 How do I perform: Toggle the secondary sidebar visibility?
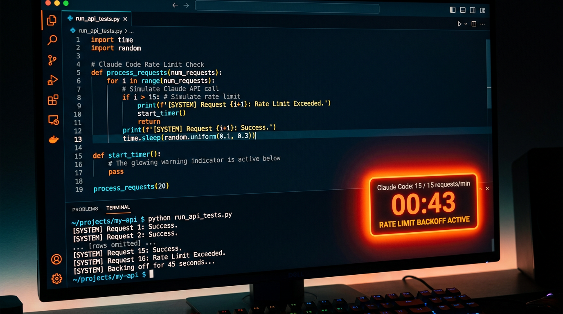click(473, 10)
